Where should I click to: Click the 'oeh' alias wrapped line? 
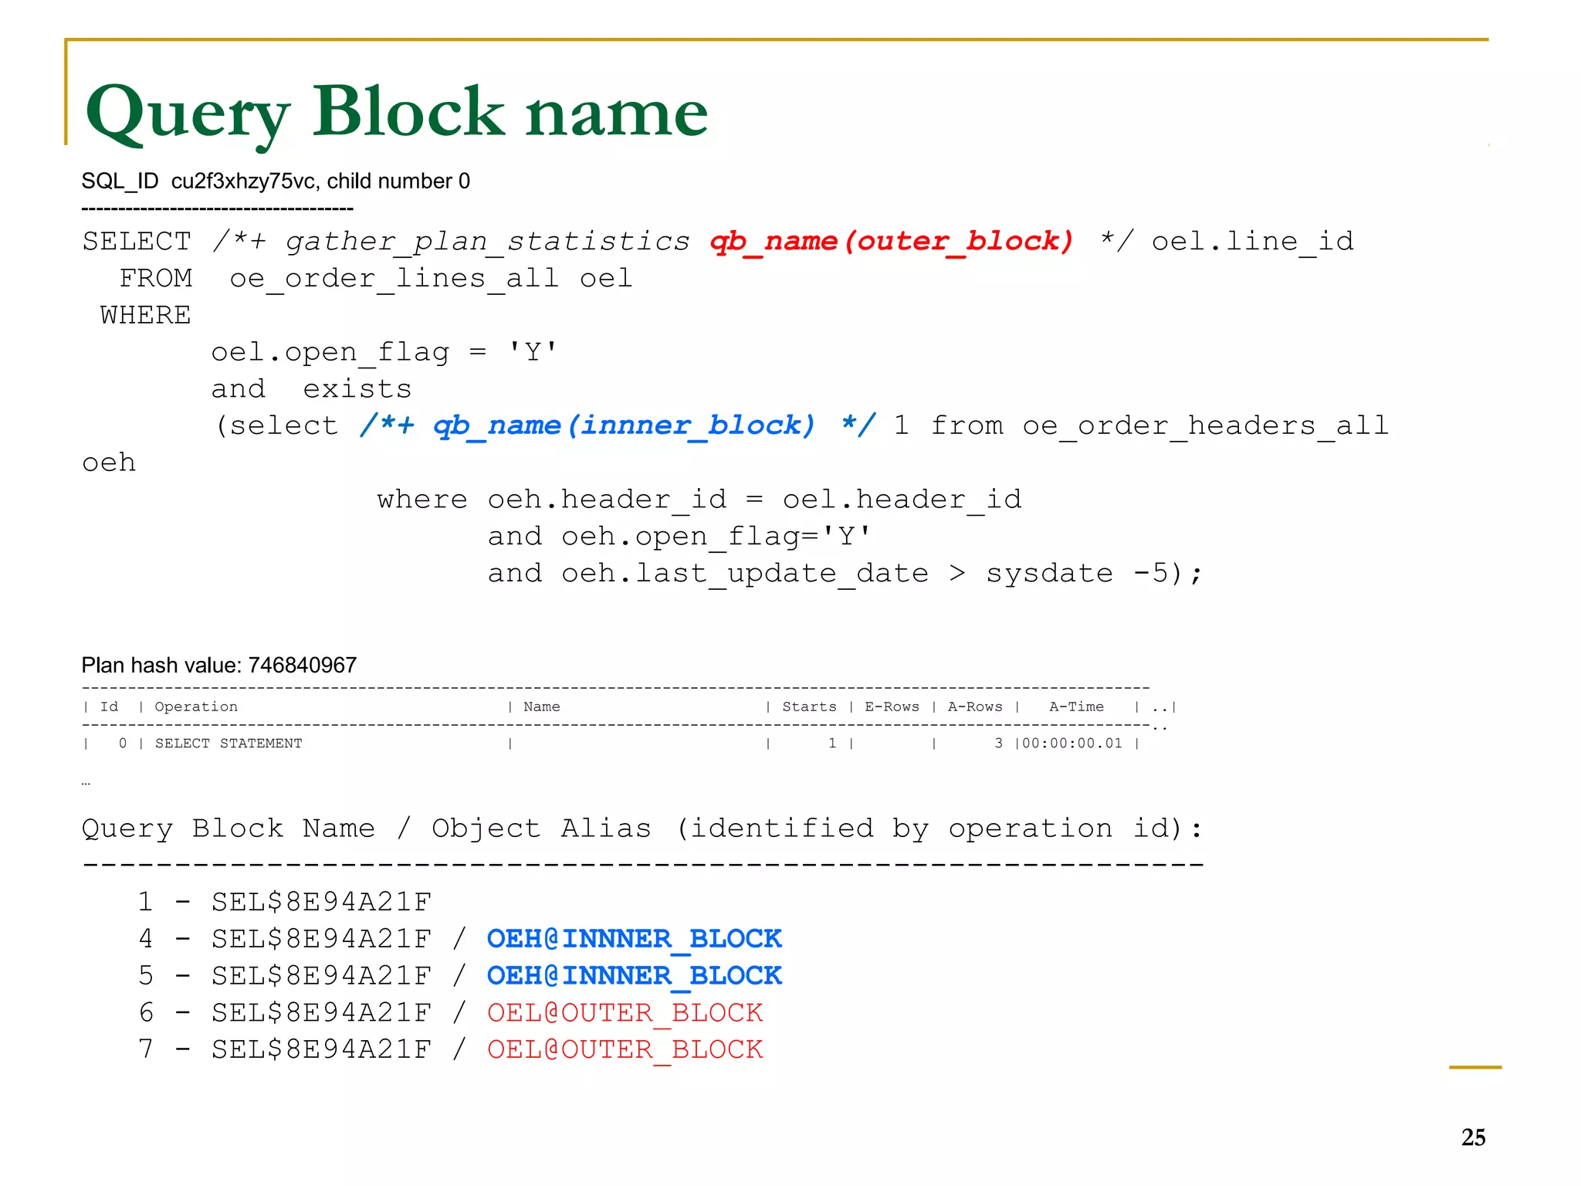coord(109,463)
